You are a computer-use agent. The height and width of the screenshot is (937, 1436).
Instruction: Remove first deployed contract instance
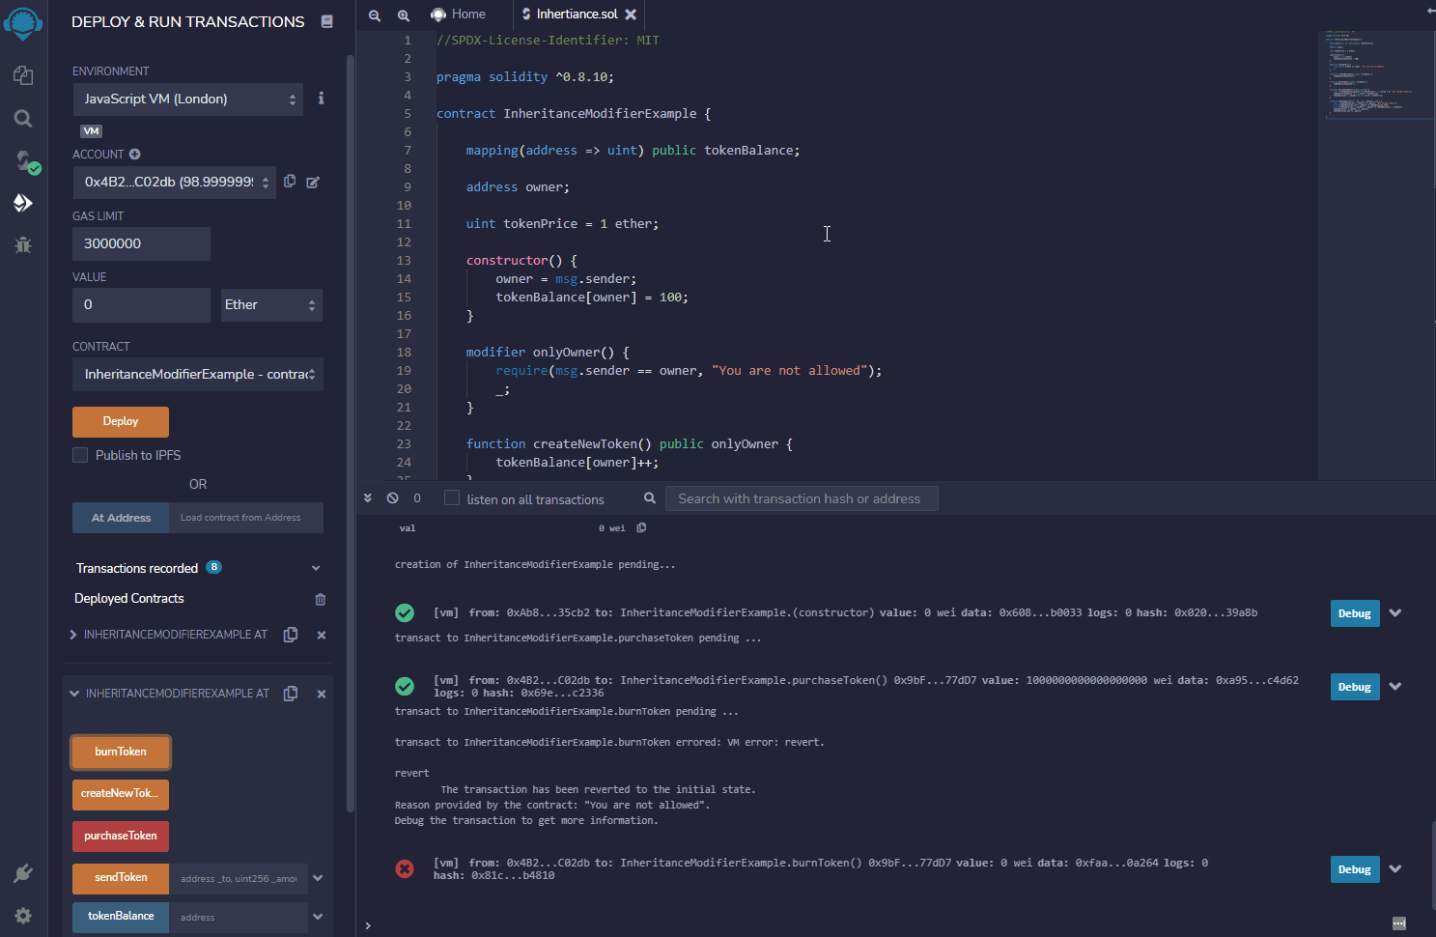click(x=322, y=635)
